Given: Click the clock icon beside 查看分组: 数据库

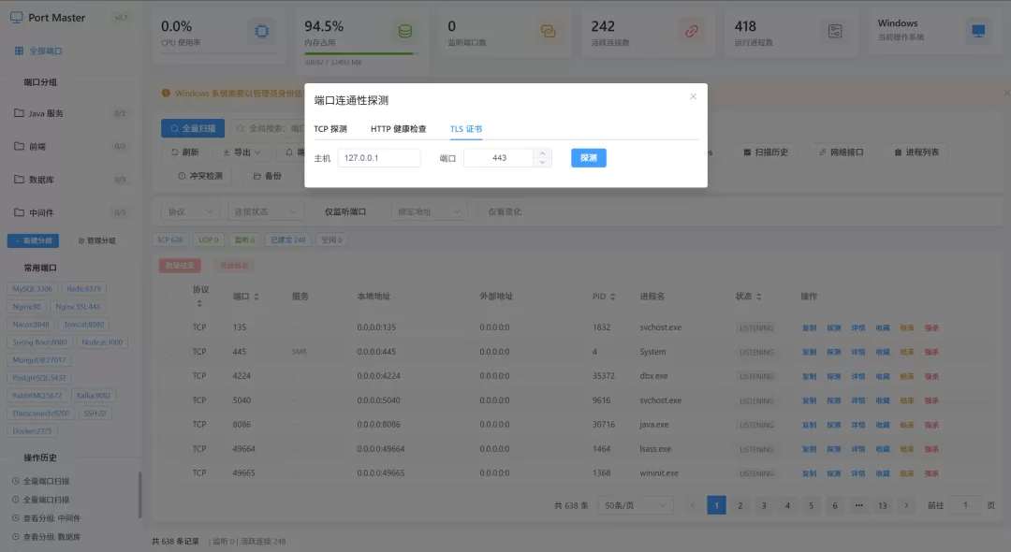Looking at the screenshot, I should 16,536.
